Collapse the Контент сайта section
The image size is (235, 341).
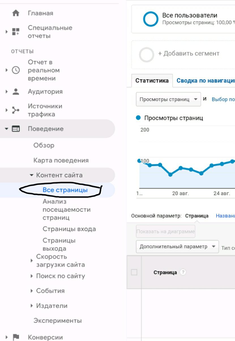[32, 175]
